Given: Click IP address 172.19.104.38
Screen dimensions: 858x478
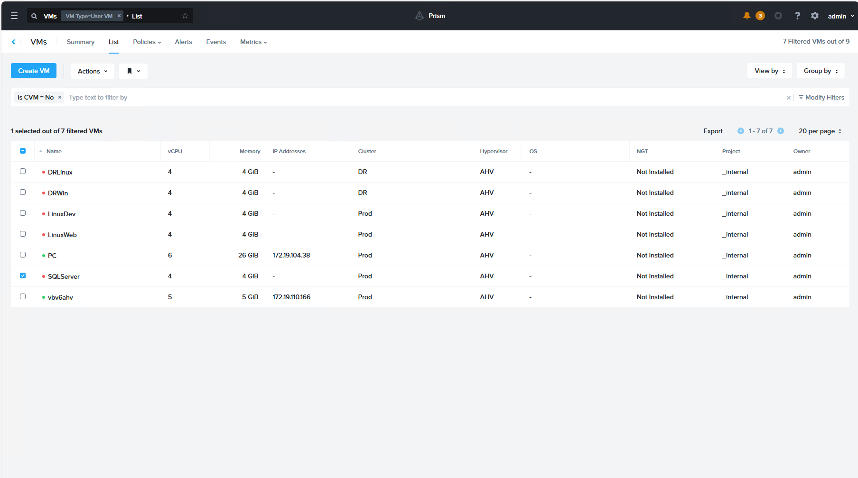Looking at the screenshot, I should click(x=291, y=255).
